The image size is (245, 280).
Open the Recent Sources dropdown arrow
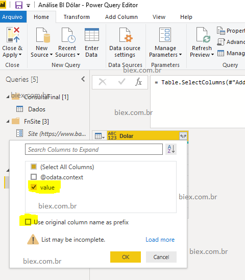[78, 55]
